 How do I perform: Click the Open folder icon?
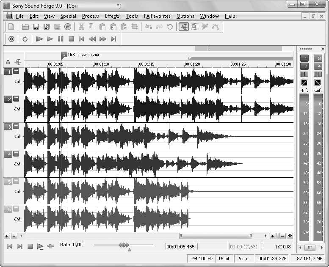pos(25,27)
